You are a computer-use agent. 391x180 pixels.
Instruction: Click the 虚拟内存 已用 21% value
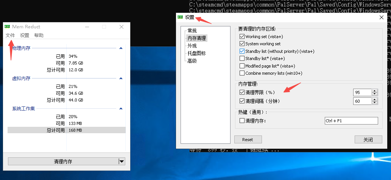(x=73, y=86)
